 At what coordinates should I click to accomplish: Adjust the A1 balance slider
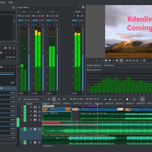click(x=24, y=20)
